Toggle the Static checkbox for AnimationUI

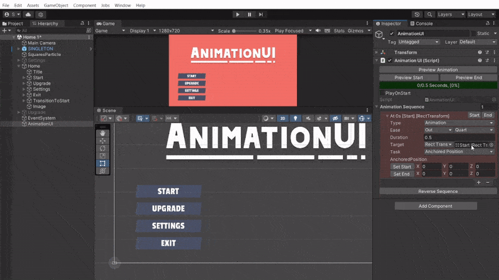tap(494, 34)
